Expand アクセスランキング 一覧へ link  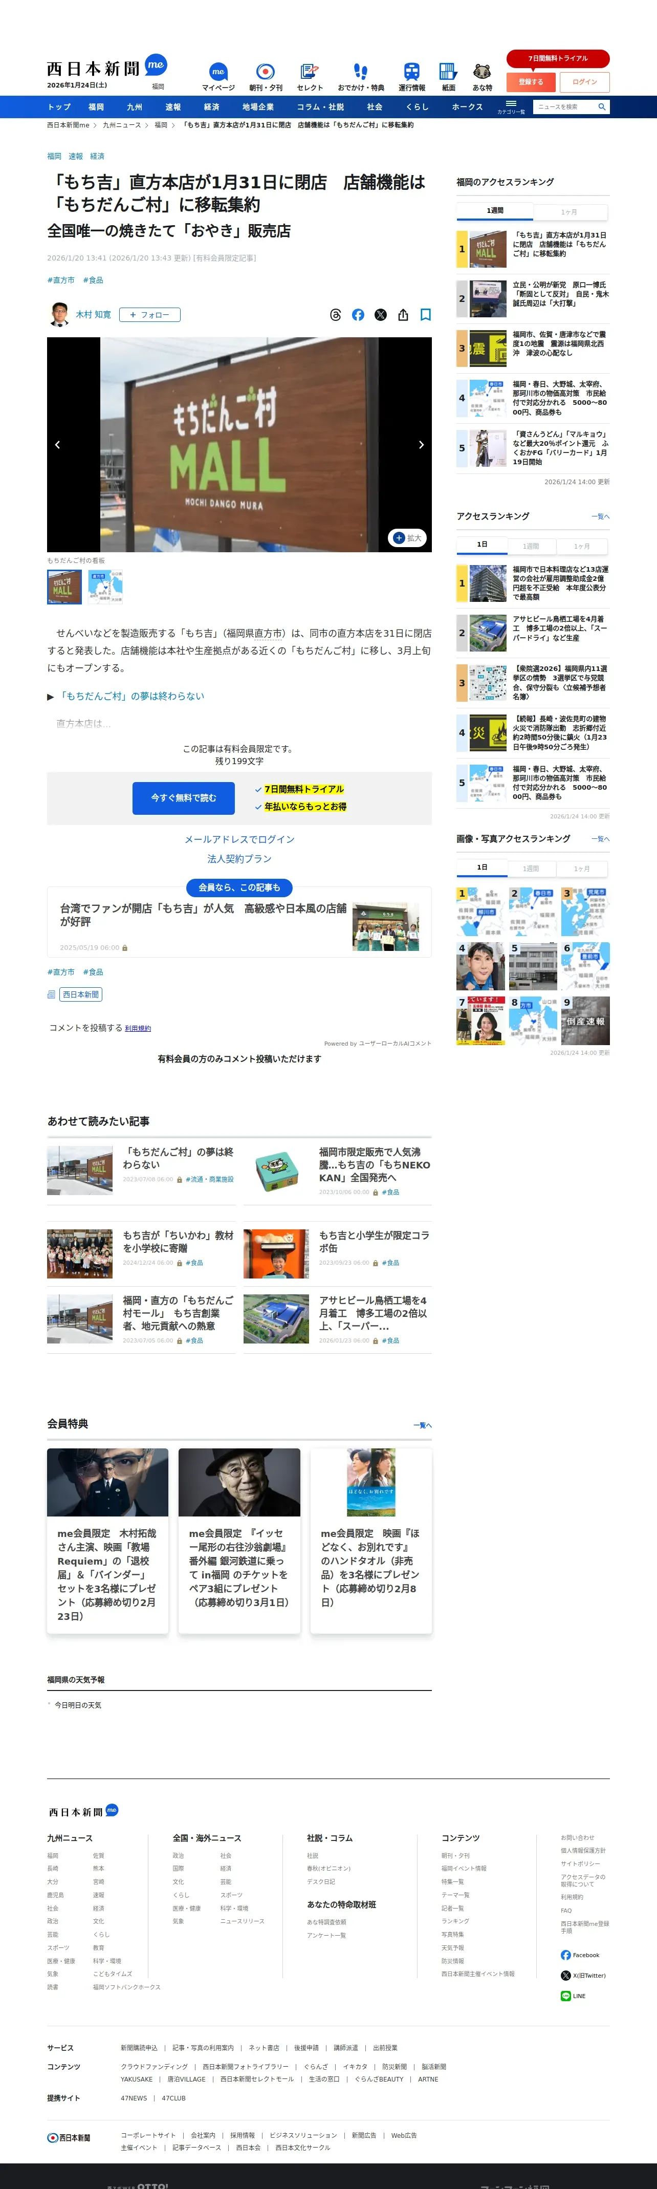point(600,516)
